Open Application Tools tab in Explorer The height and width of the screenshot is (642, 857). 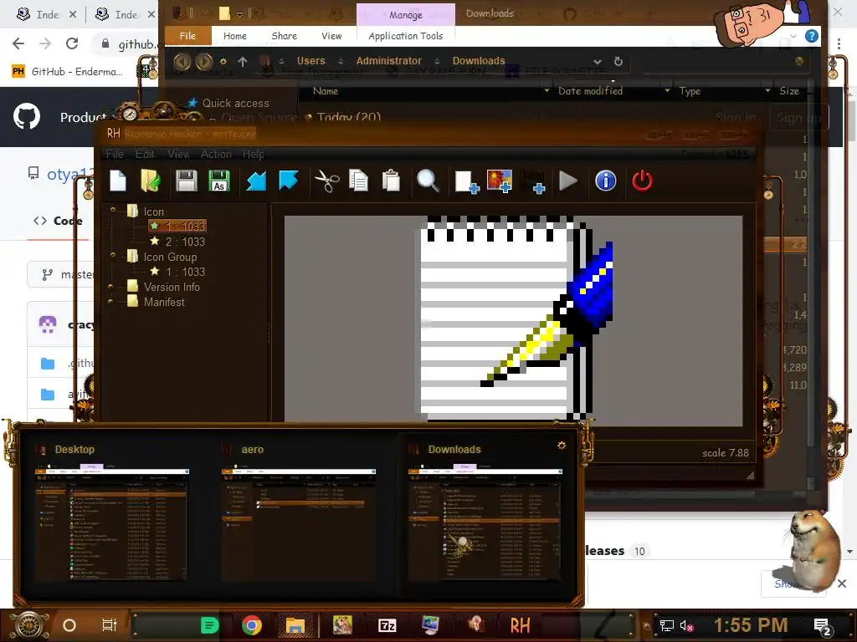[x=406, y=35]
